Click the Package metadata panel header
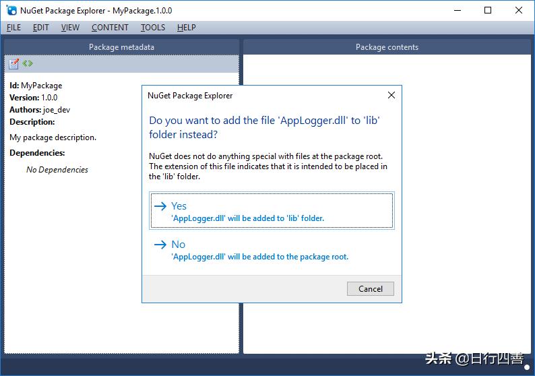535x376 pixels. tap(121, 47)
